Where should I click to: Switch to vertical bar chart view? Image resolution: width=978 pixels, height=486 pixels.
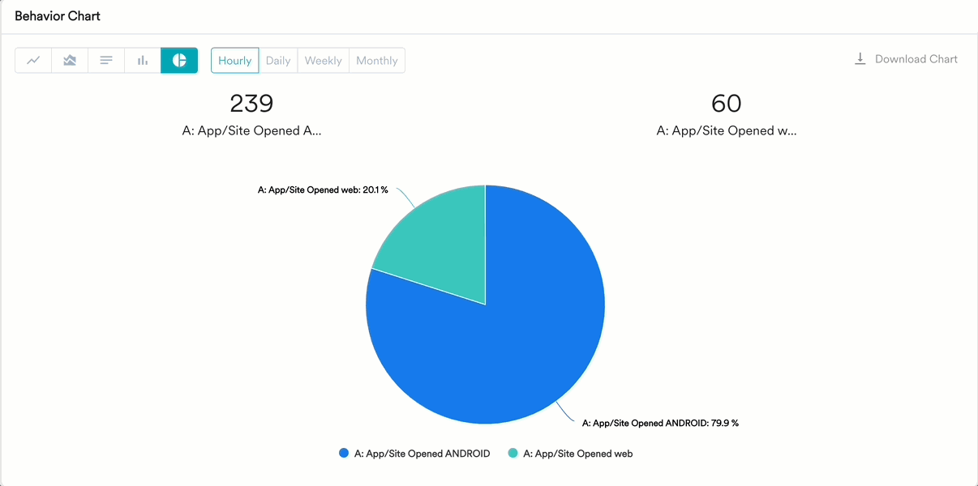(143, 61)
